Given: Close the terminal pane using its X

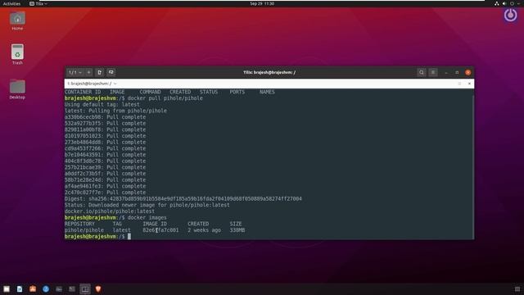Looking at the screenshot, I should (469, 84).
